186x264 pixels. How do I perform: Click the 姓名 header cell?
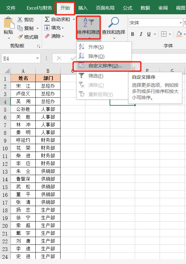pos(23,78)
